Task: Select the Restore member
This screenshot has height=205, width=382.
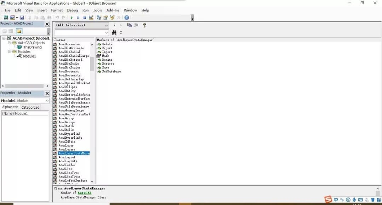Action: click(x=108, y=64)
